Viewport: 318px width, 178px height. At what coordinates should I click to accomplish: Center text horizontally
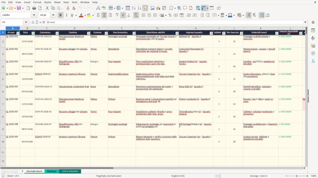click(x=104, y=15)
